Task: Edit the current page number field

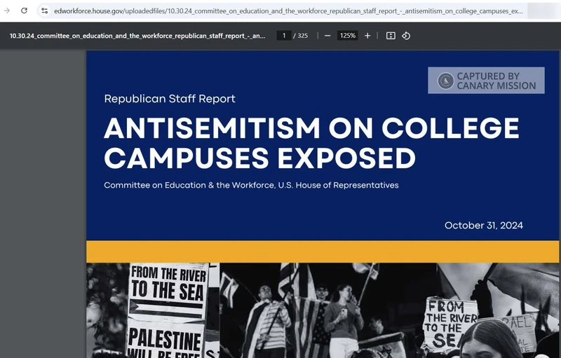Action: click(284, 35)
